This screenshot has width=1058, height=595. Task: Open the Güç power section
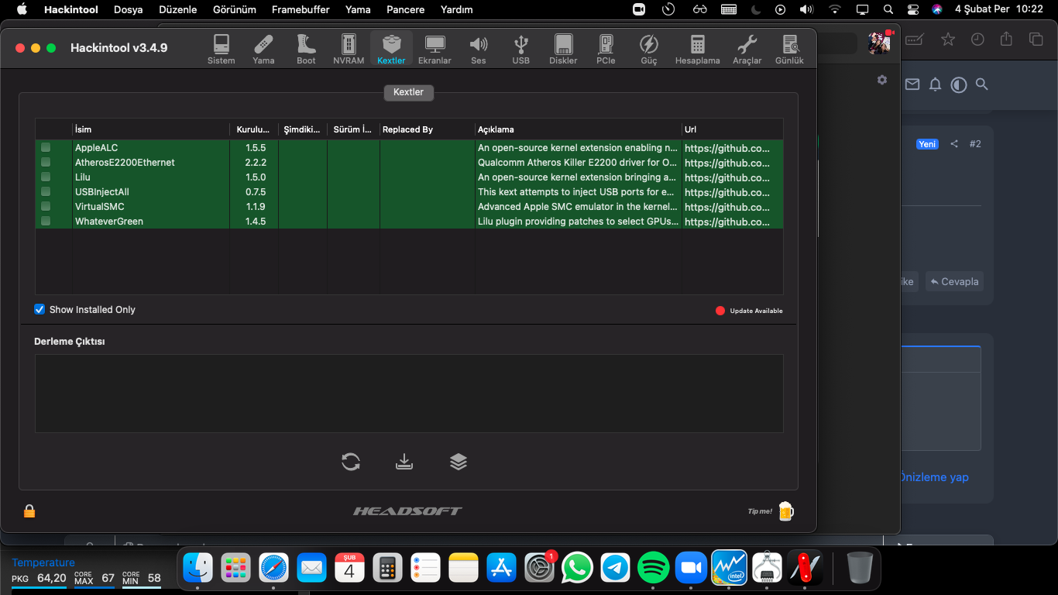[648, 49]
